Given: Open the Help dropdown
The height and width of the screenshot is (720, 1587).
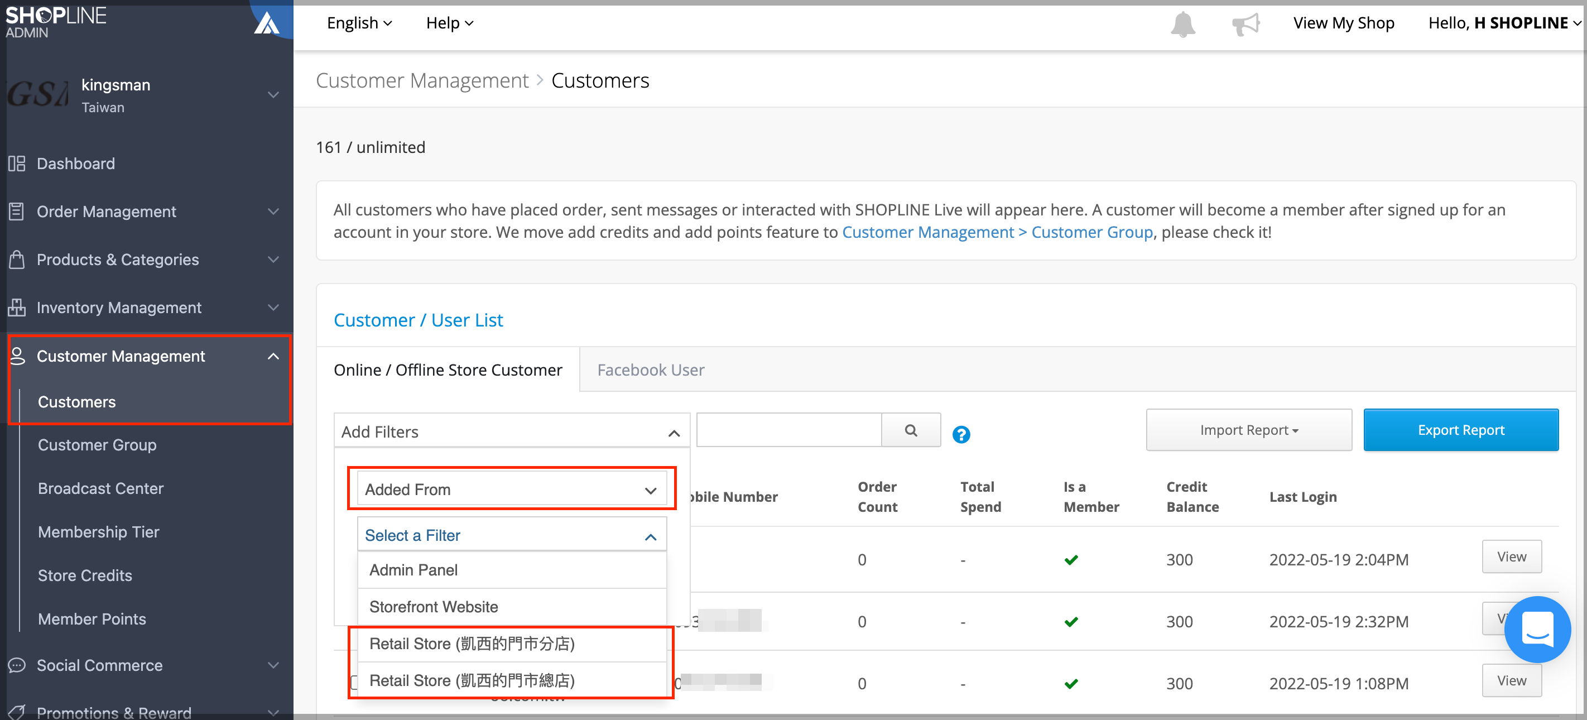Looking at the screenshot, I should pyautogui.click(x=450, y=23).
